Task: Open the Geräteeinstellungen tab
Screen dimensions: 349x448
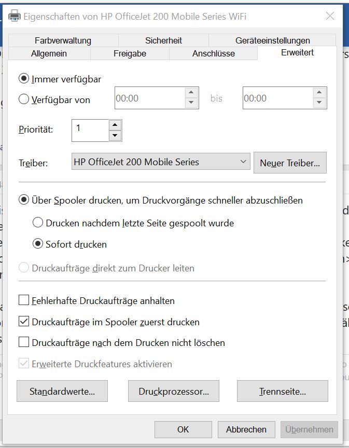Action: tap(272, 40)
